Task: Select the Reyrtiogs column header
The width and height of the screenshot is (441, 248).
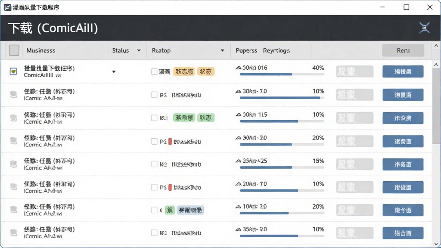Action: click(276, 51)
